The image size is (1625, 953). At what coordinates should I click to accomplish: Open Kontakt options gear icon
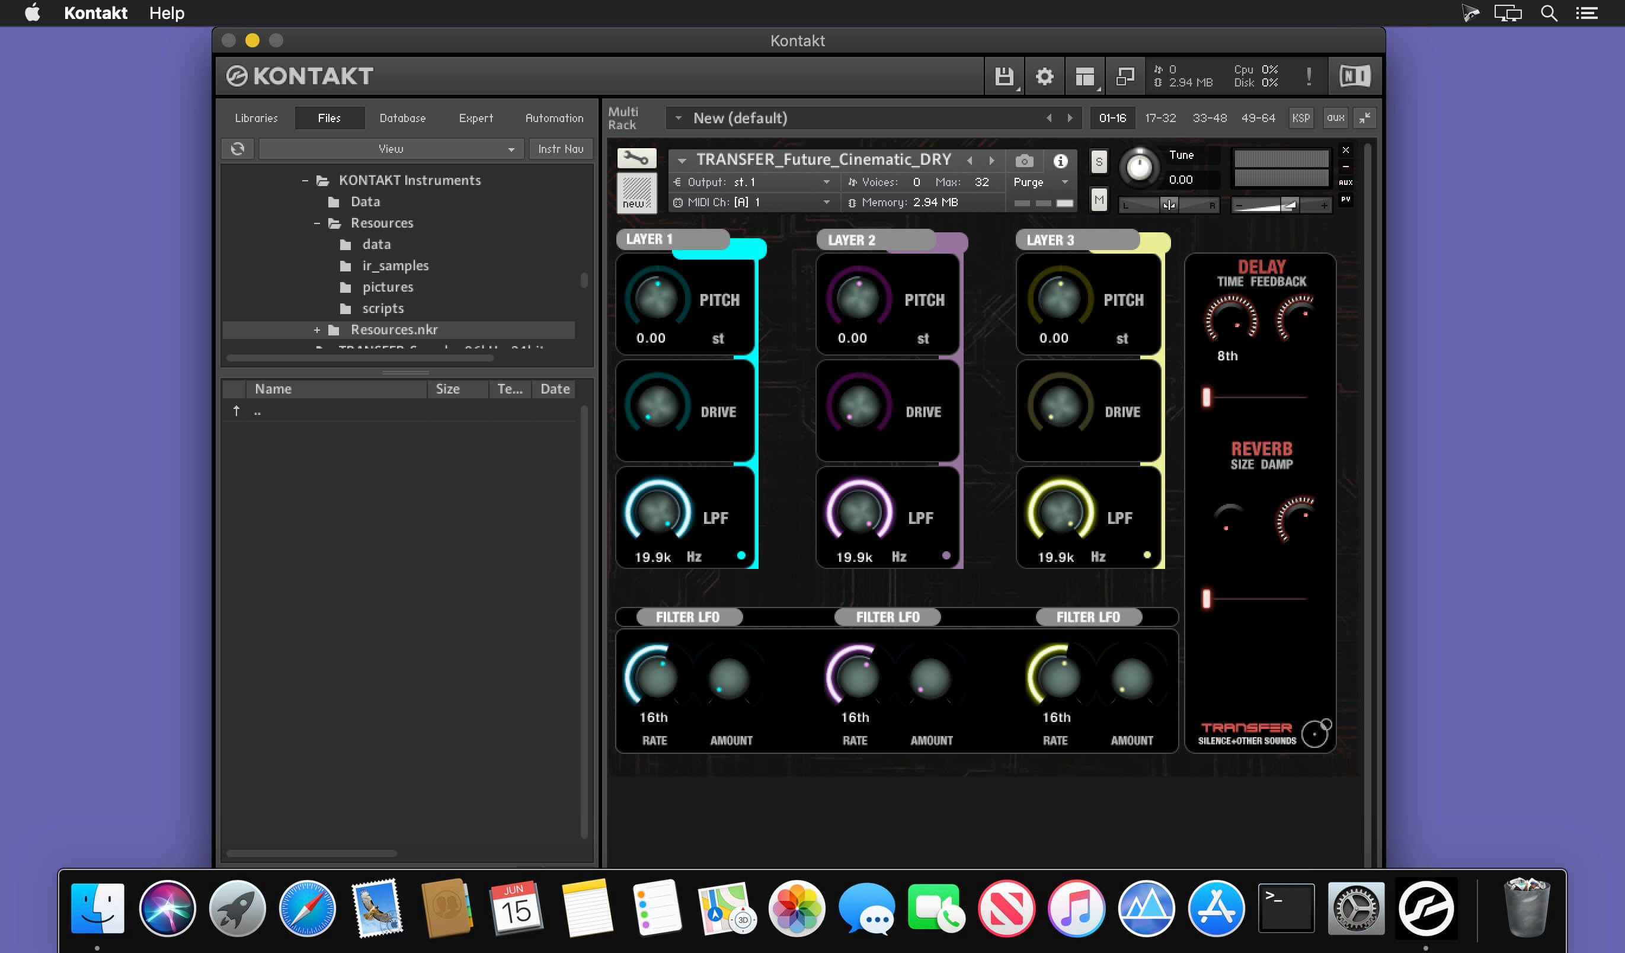1045,76
